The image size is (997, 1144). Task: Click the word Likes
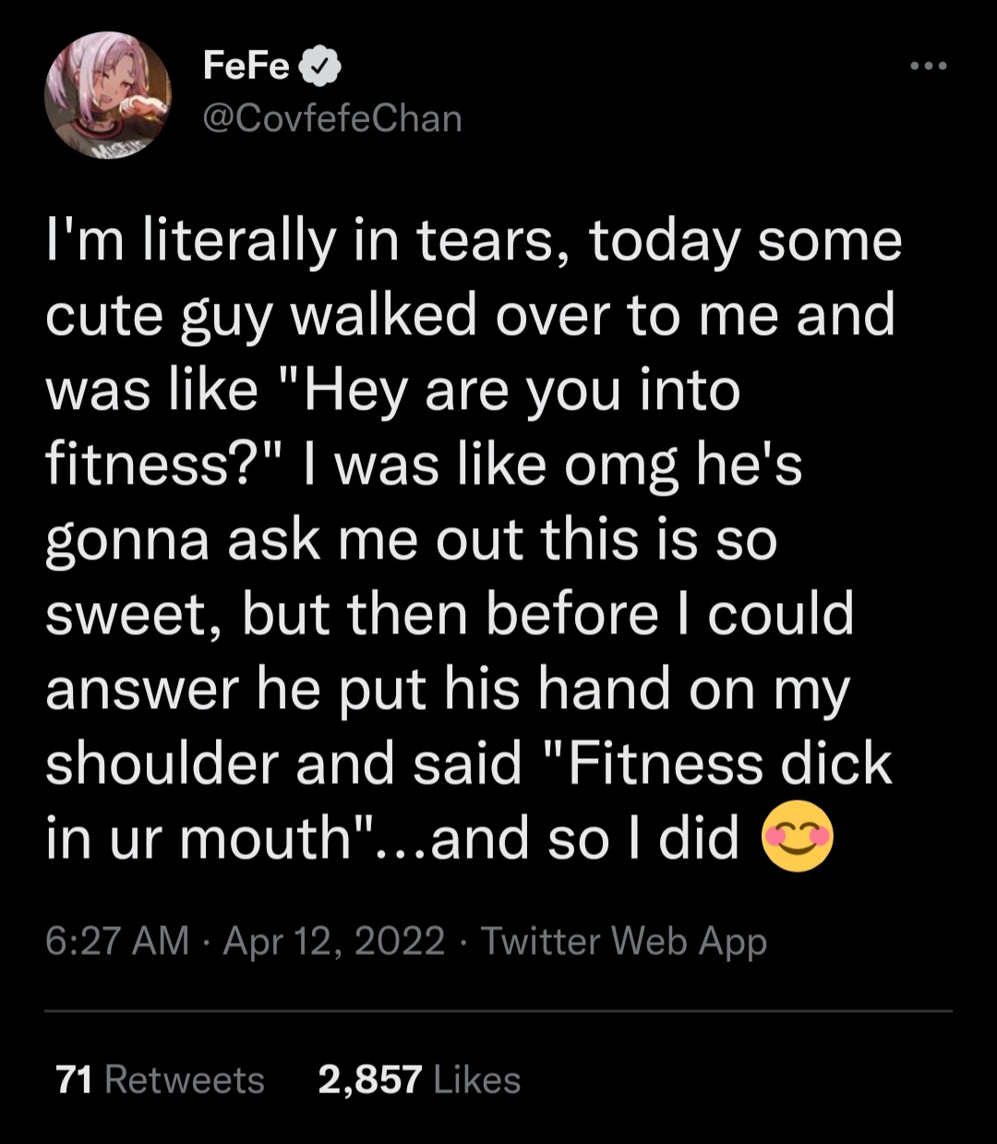point(476,1079)
